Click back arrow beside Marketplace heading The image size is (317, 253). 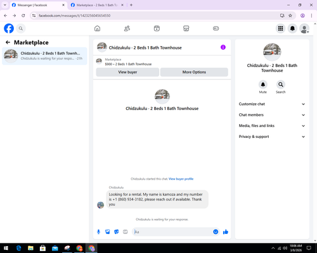pyautogui.click(x=8, y=42)
